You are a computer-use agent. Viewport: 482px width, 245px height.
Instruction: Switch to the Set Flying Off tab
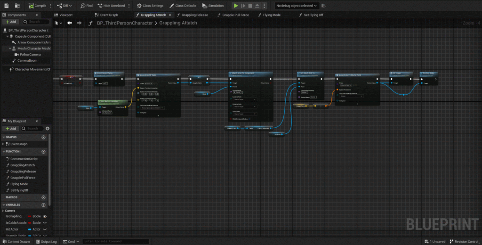click(312, 15)
